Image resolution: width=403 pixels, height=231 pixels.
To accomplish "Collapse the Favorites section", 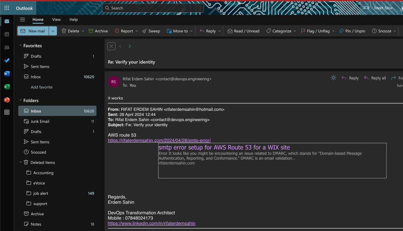I will 20,46.
